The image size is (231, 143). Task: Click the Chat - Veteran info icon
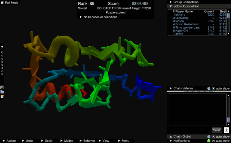[209, 88]
